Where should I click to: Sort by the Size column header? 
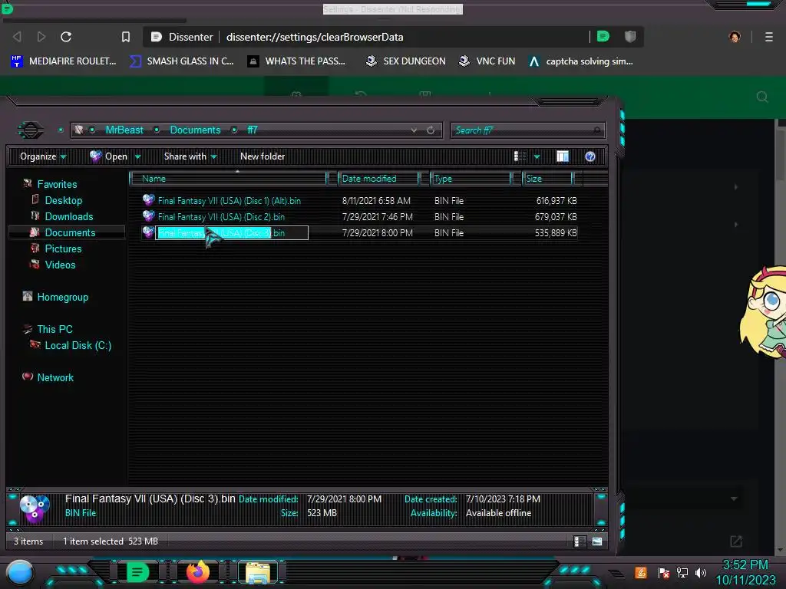pos(547,178)
